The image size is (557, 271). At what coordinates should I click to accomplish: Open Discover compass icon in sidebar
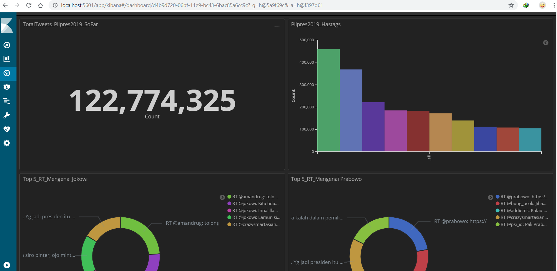click(7, 45)
